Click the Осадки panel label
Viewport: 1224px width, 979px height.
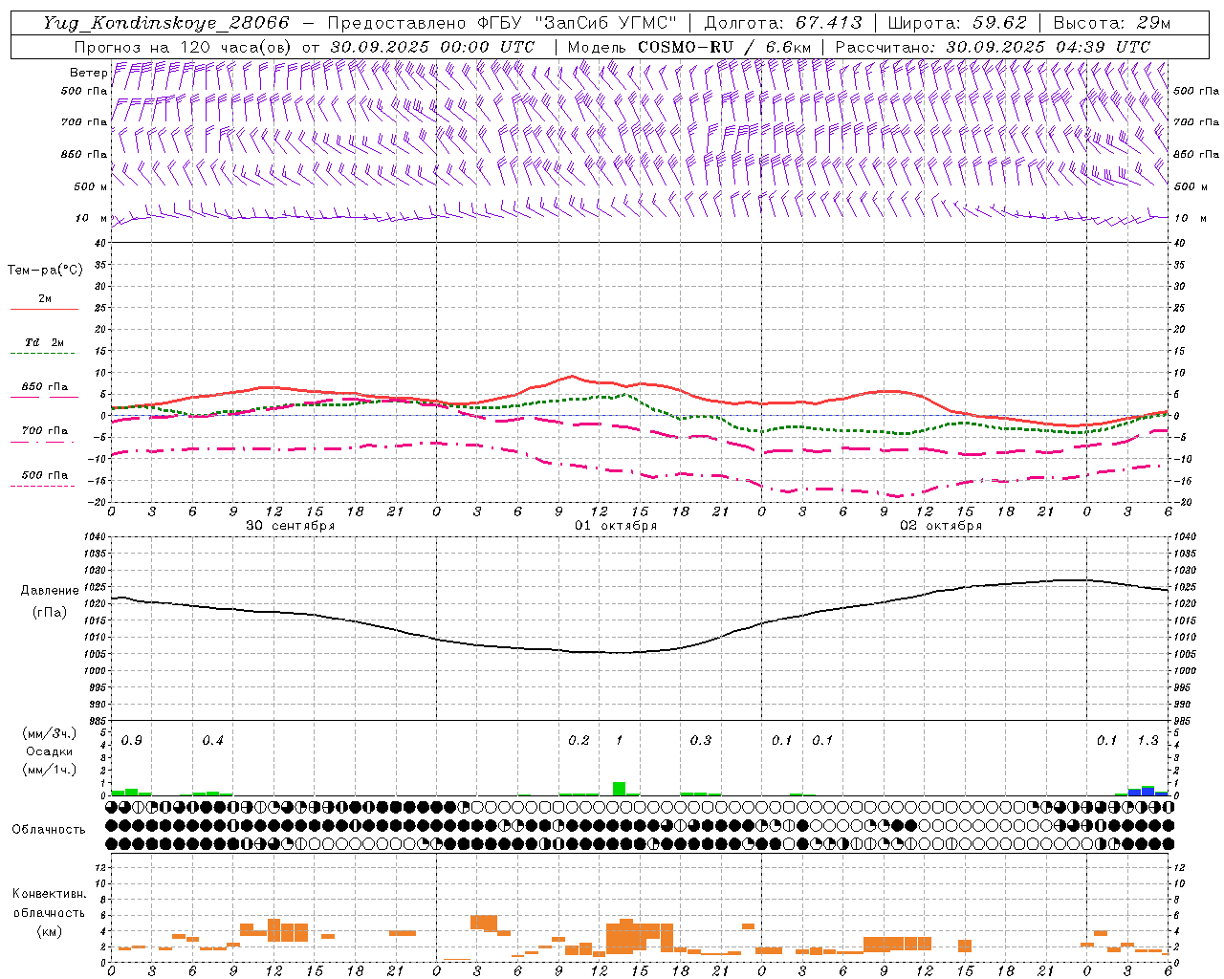click(x=49, y=751)
